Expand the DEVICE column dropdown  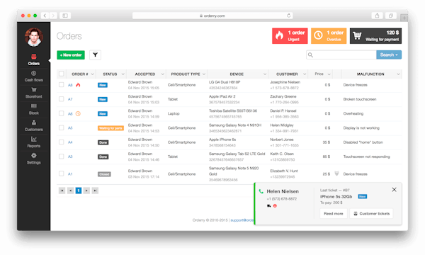click(x=265, y=74)
